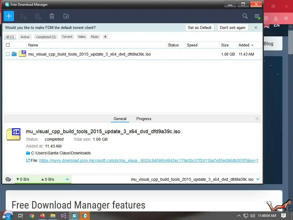Open the orange taskbar app icon
Viewport: 293px width, 220px height.
[x=85, y=216]
